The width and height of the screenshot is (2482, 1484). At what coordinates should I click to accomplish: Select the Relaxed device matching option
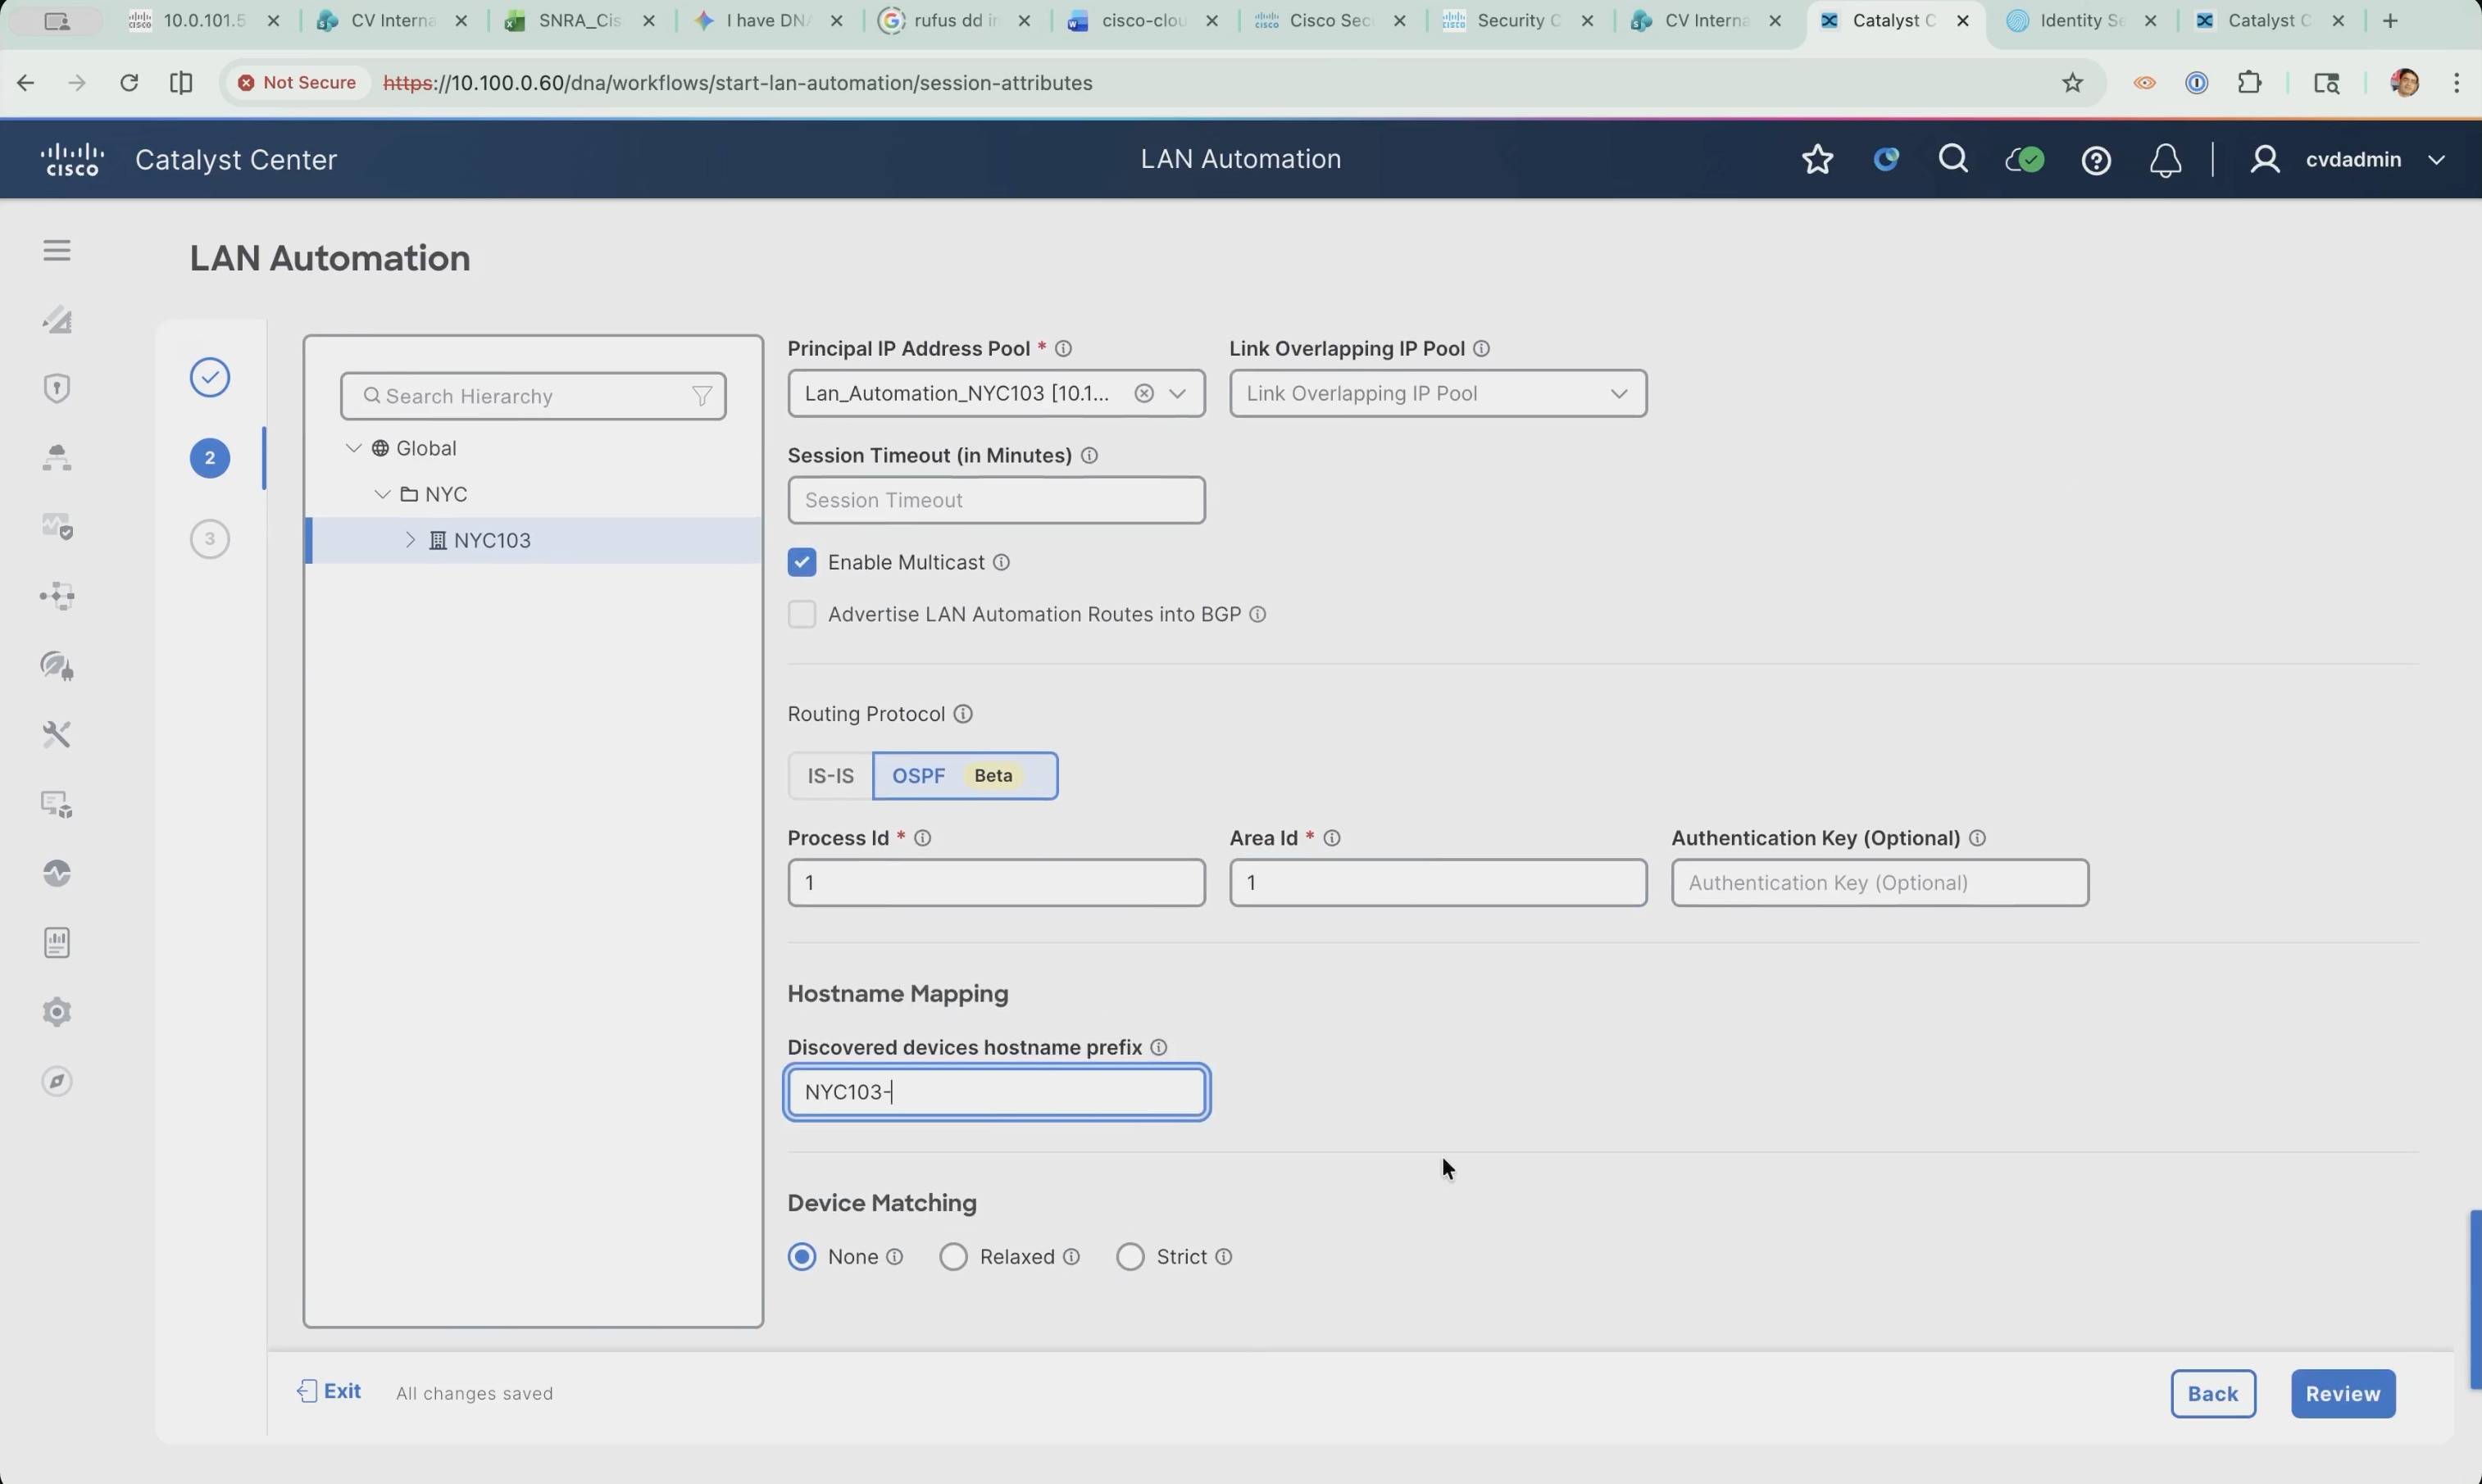click(953, 1256)
